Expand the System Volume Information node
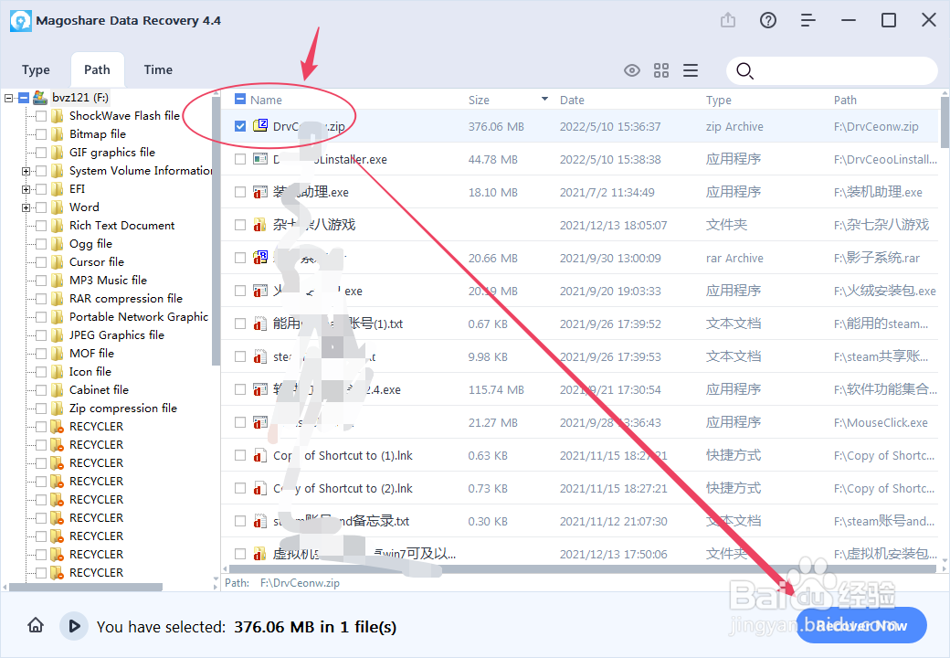This screenshot has height=658, width=950. pos(26,172)
